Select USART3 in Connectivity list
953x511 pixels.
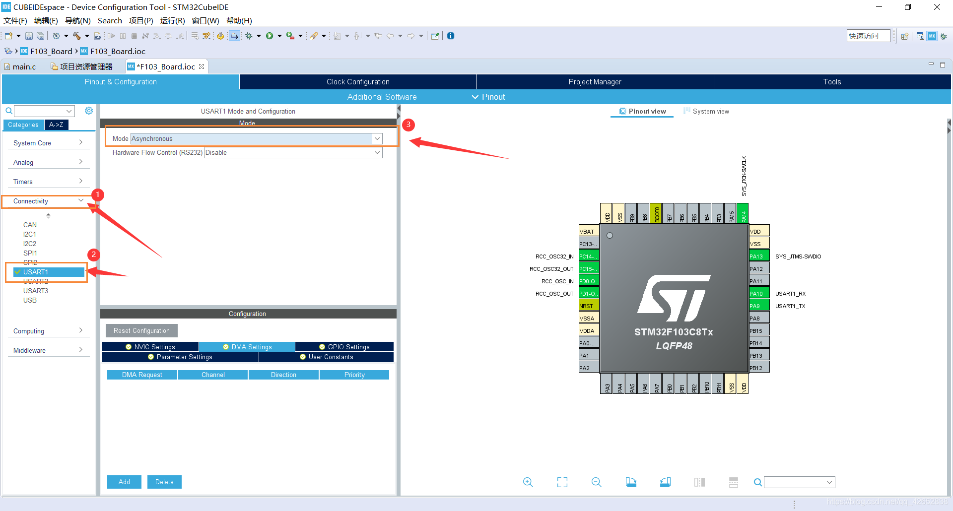(x=36, y=291)
